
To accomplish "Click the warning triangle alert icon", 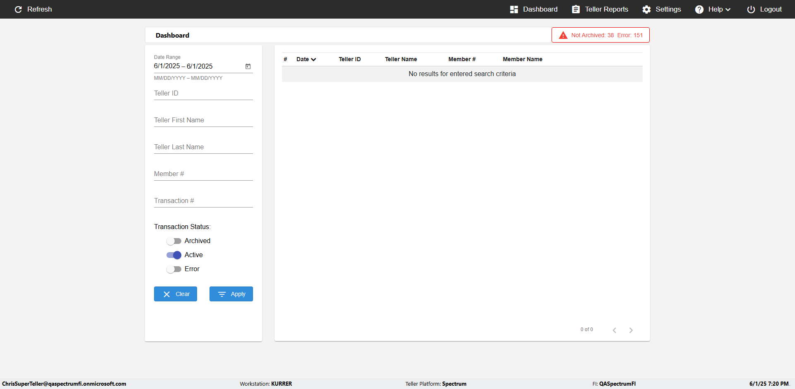I will pos(563,35).
